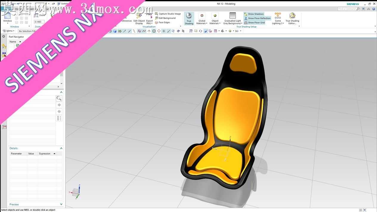Click the dotted grid icon next to the blue cube

click(120, 31)
